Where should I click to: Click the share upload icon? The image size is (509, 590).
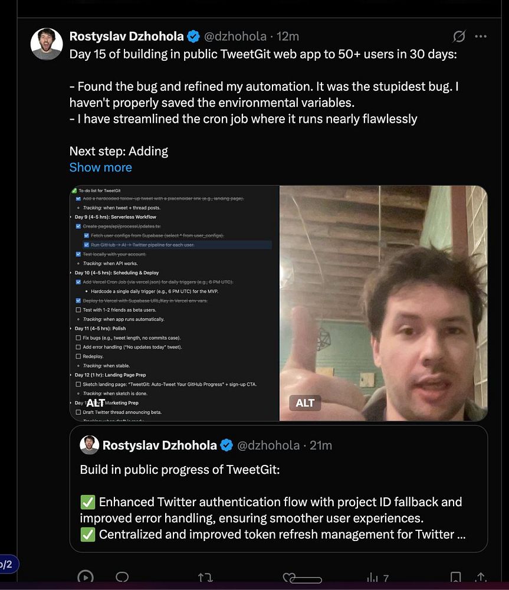click(481, 578)
